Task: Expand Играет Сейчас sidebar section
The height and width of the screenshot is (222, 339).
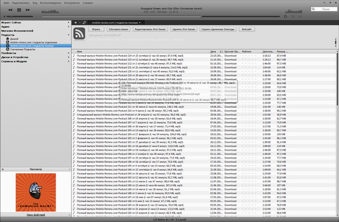Action: click(69, 22)
